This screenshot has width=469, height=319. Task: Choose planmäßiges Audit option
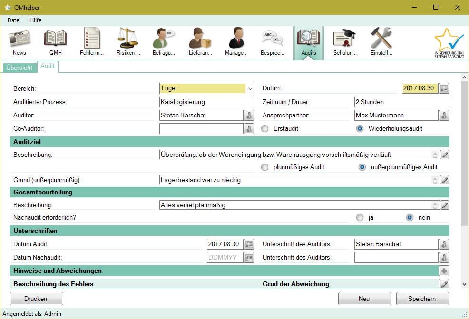(264, 167)
